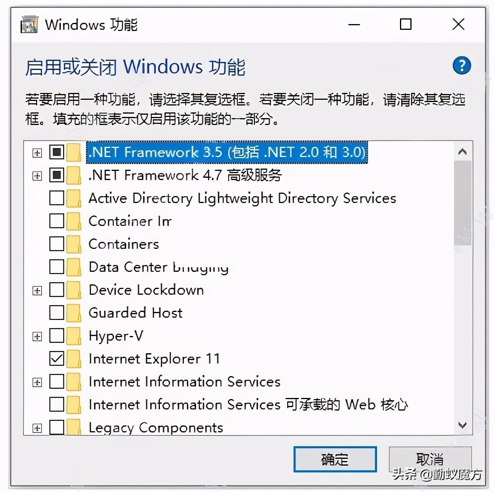Expand the .NET Framework 4.7 高级服务 node
This screenshot has height=492, width=494.
coord(37,175)
